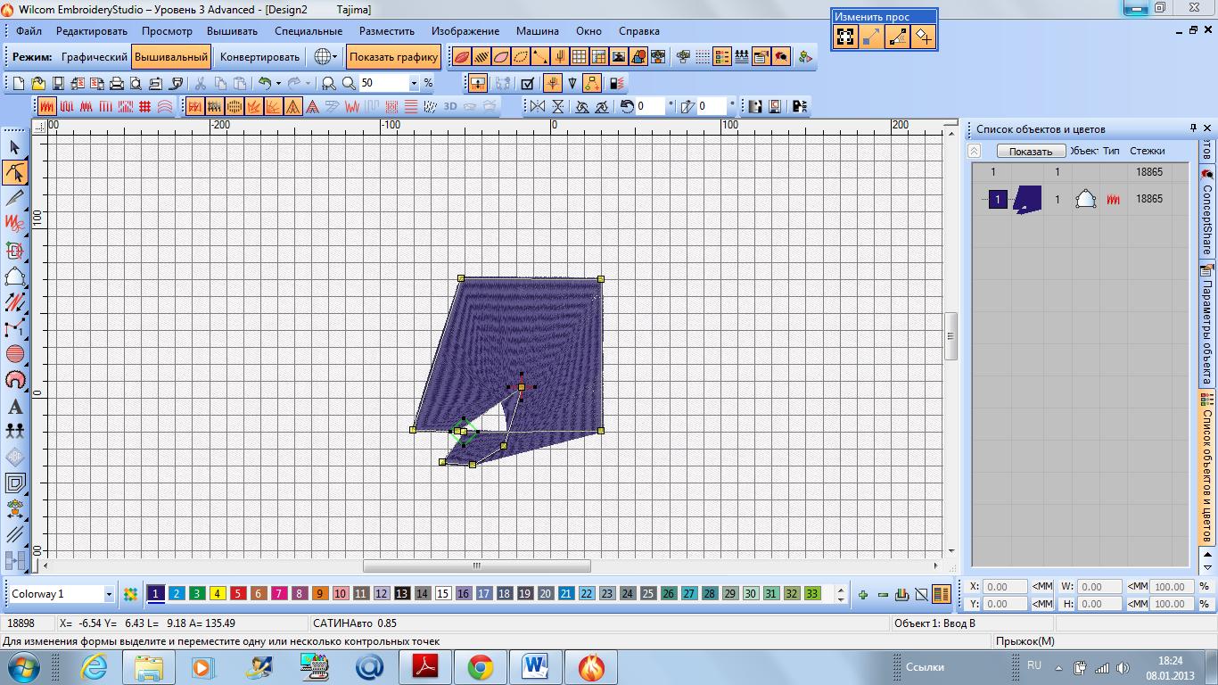The image size is (1218, 685).
Task: Click the rotation angle input field
Action: click(x=651, y=106)
